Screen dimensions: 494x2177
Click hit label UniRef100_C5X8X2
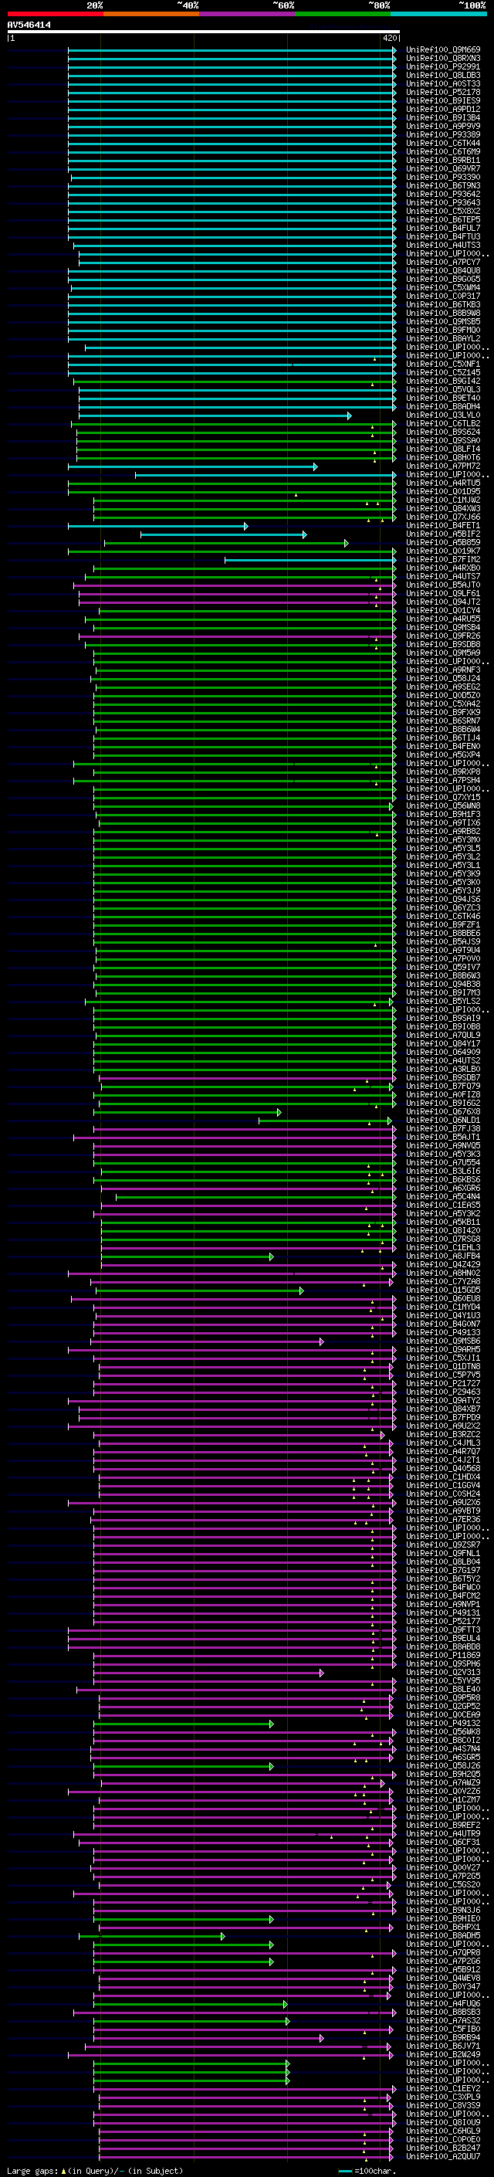pos(443,212)
